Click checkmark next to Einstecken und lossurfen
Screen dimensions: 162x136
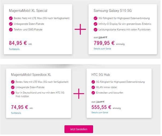[x=93, y=92]
